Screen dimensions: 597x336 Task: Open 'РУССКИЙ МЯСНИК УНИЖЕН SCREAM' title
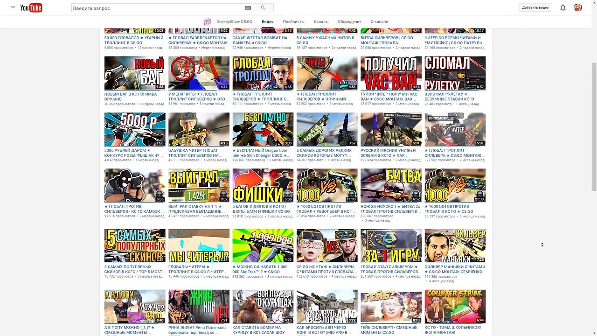(x=389, y=153)
